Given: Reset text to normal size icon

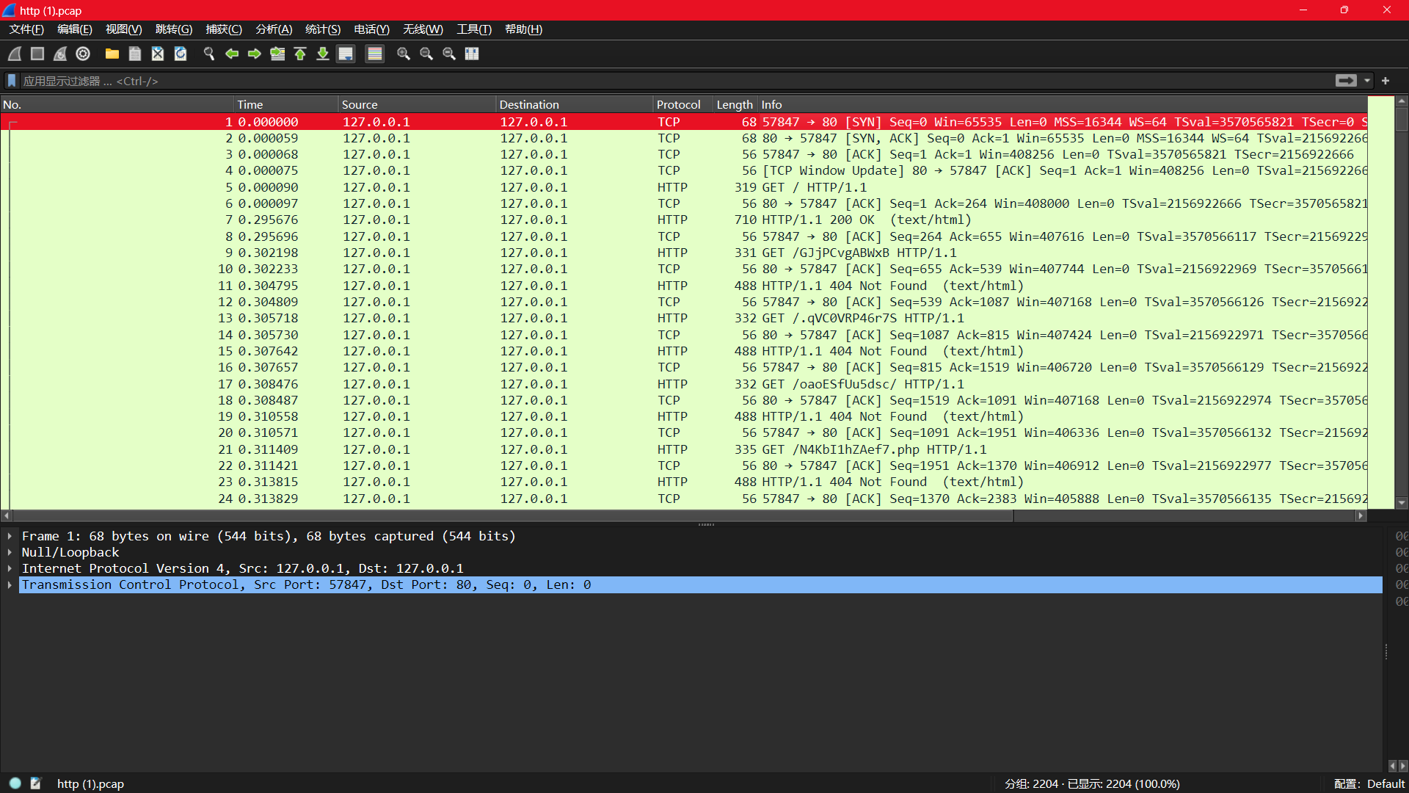Looking at the screenshot, I should (x=449, y=54).
